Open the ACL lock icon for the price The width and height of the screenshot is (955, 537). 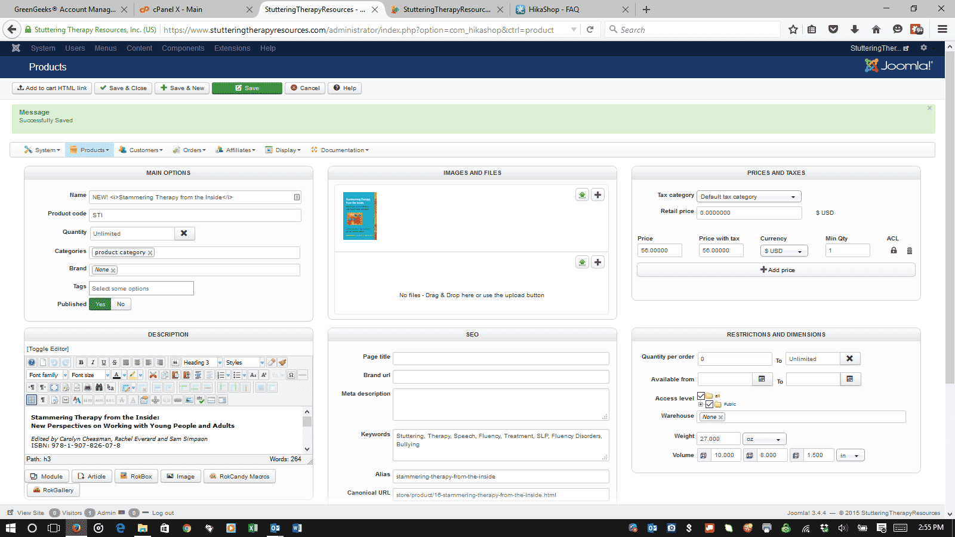pos(894,251)
